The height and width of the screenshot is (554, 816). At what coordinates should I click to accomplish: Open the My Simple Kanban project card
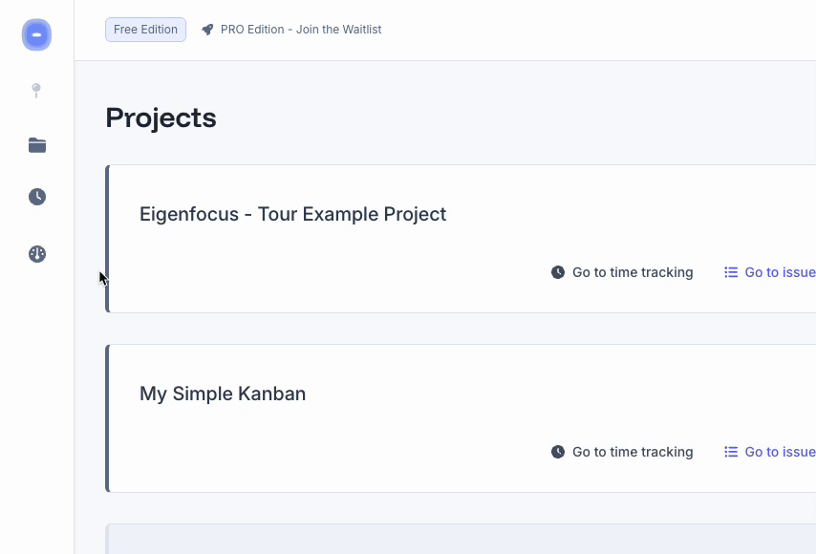pyautogui.click(x=223, y=394)
